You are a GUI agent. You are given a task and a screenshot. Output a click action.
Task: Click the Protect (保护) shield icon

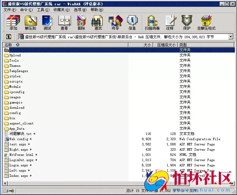(187, 22)
